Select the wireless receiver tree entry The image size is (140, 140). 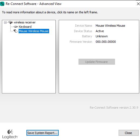pyautogui.click(x=25, y=22)
